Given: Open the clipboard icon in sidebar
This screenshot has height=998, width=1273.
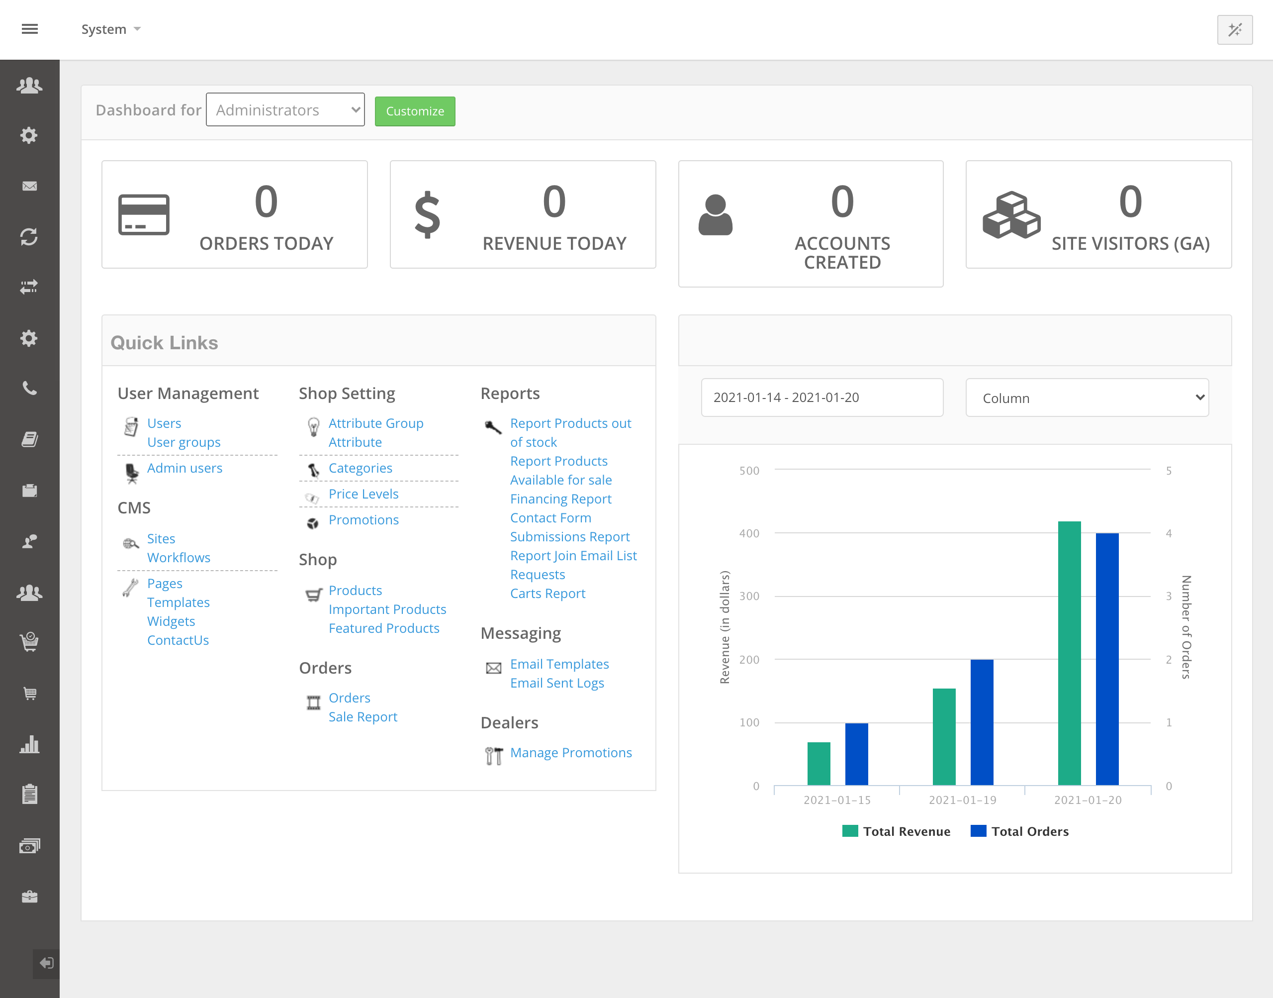Looking at the screenshot, I should (30, 794).
